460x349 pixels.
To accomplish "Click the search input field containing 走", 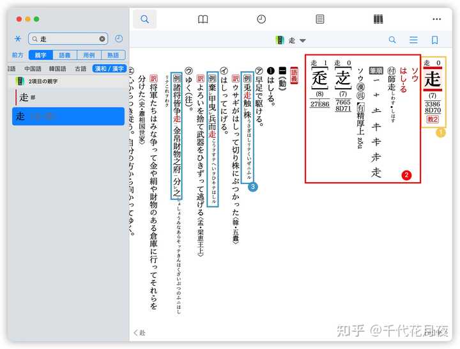I will point(68,39).
